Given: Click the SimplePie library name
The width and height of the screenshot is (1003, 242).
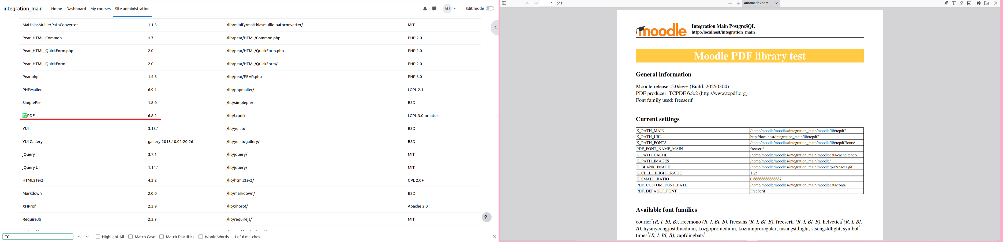Looking at the screenshot, I should (32, 103).
